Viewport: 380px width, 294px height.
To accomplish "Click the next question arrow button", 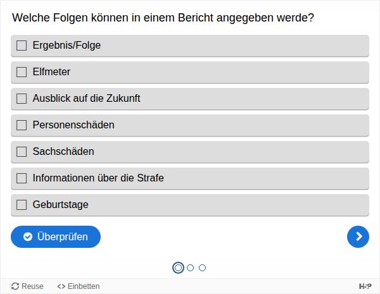I will [358, 236].
